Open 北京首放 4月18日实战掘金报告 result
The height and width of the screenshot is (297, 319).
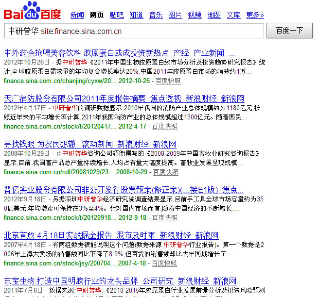(x=111, y=235)
